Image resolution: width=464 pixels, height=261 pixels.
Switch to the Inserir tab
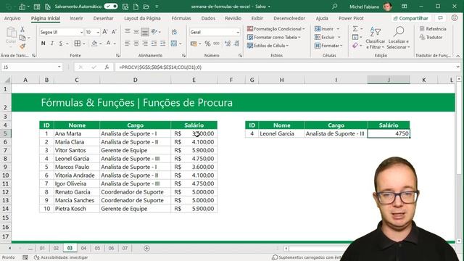tap(76, 18)
